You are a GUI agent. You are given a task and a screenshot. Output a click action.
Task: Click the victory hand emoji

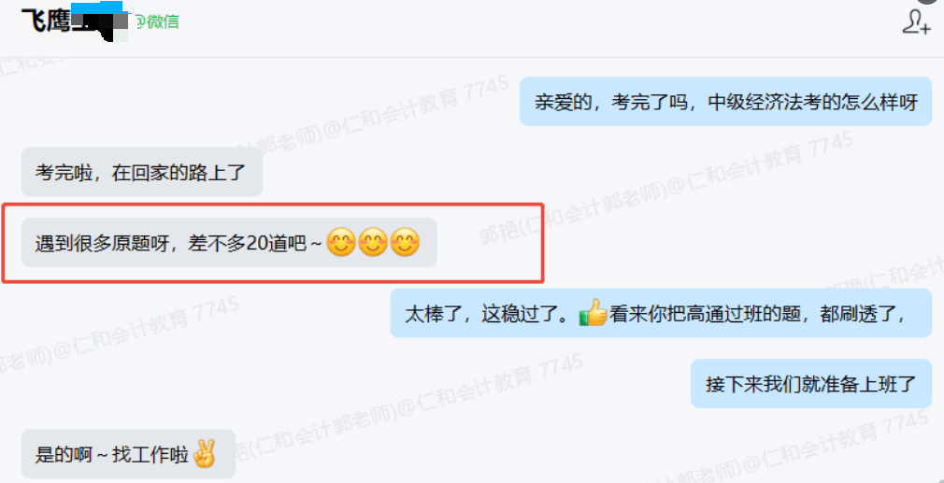[204, 455]
